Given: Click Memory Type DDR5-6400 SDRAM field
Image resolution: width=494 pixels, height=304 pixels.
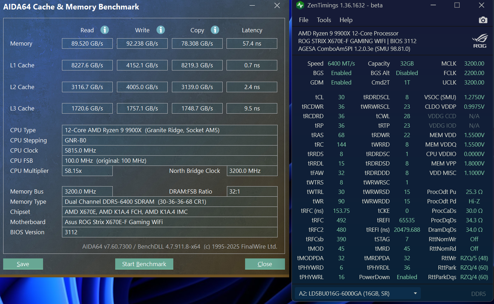Looking at the screenshot, I should 170,202.
